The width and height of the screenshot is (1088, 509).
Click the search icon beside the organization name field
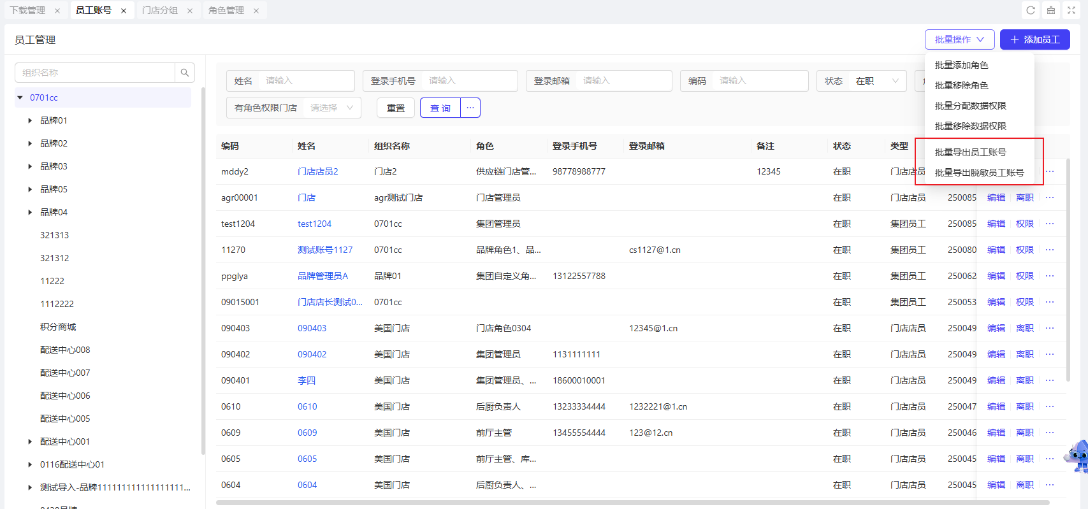tap(184, 73)
